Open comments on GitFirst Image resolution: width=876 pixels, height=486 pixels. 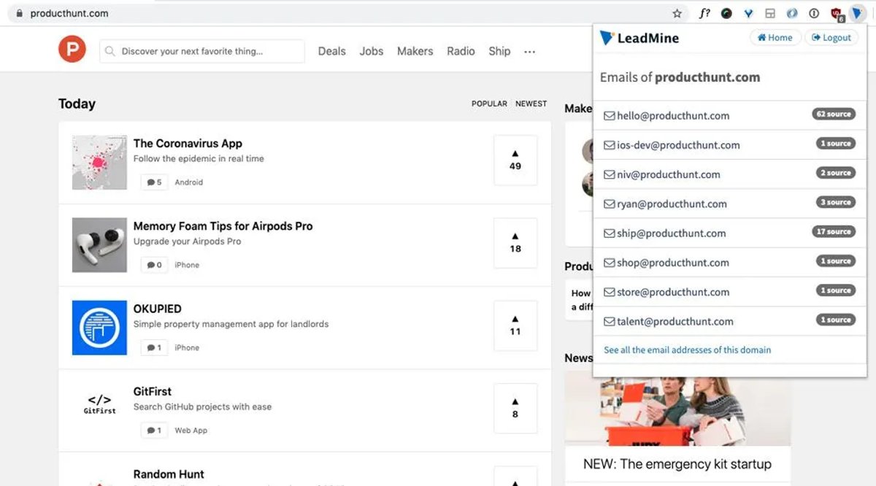pyautogui.click(x=154, y=431)
